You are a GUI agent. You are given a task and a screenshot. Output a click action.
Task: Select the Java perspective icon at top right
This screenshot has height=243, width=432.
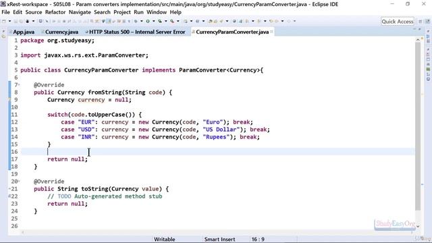pyautogui.click(x=427, y=21)
